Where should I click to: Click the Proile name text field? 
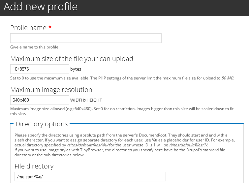click(86, 38)
